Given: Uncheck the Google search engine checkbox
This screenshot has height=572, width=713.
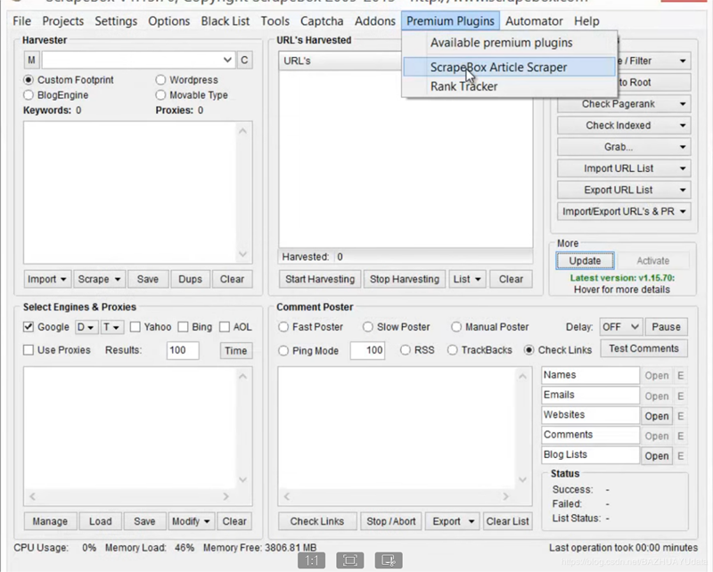Looking at the screenshot, I should (x=29, y=327).
